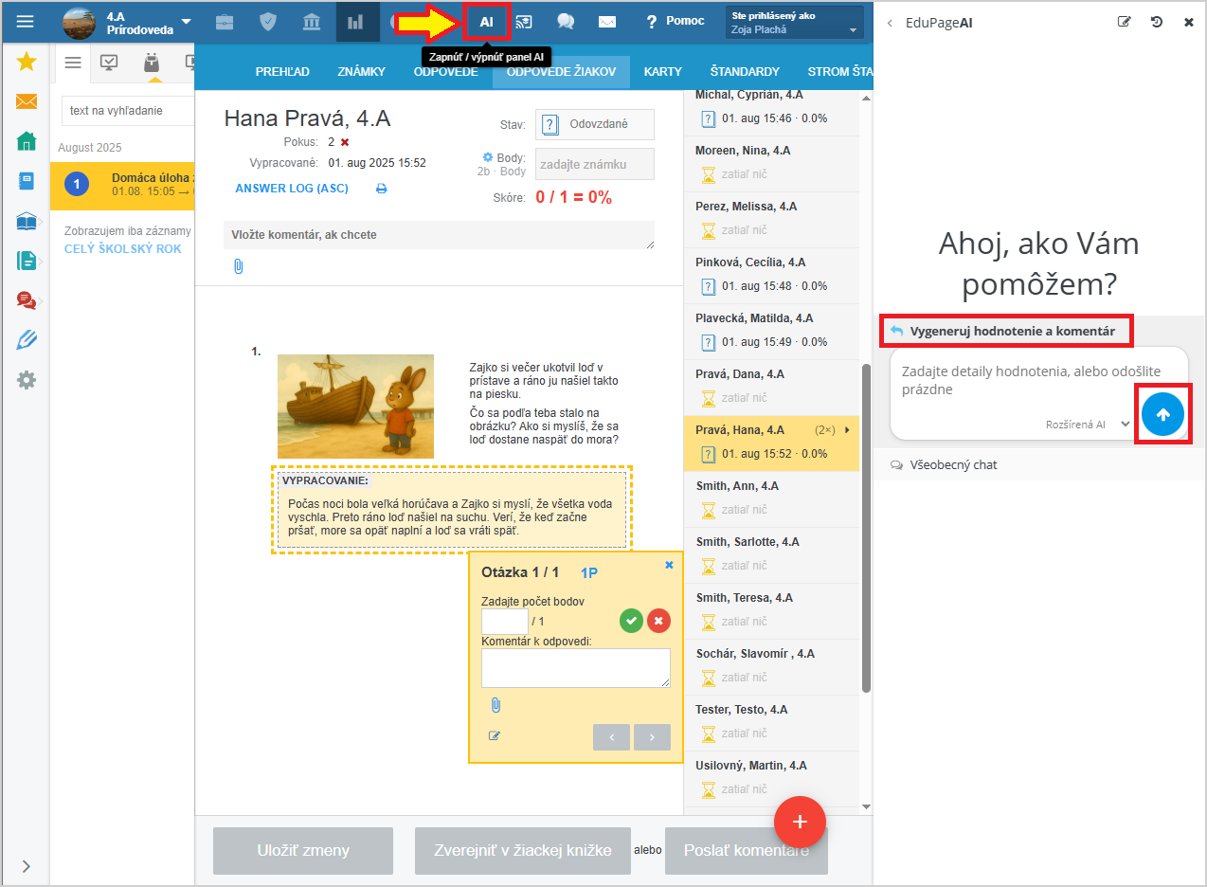Mark answer correct with green check
Viewport: 1207px width, 887px height.
pos(632,621)
